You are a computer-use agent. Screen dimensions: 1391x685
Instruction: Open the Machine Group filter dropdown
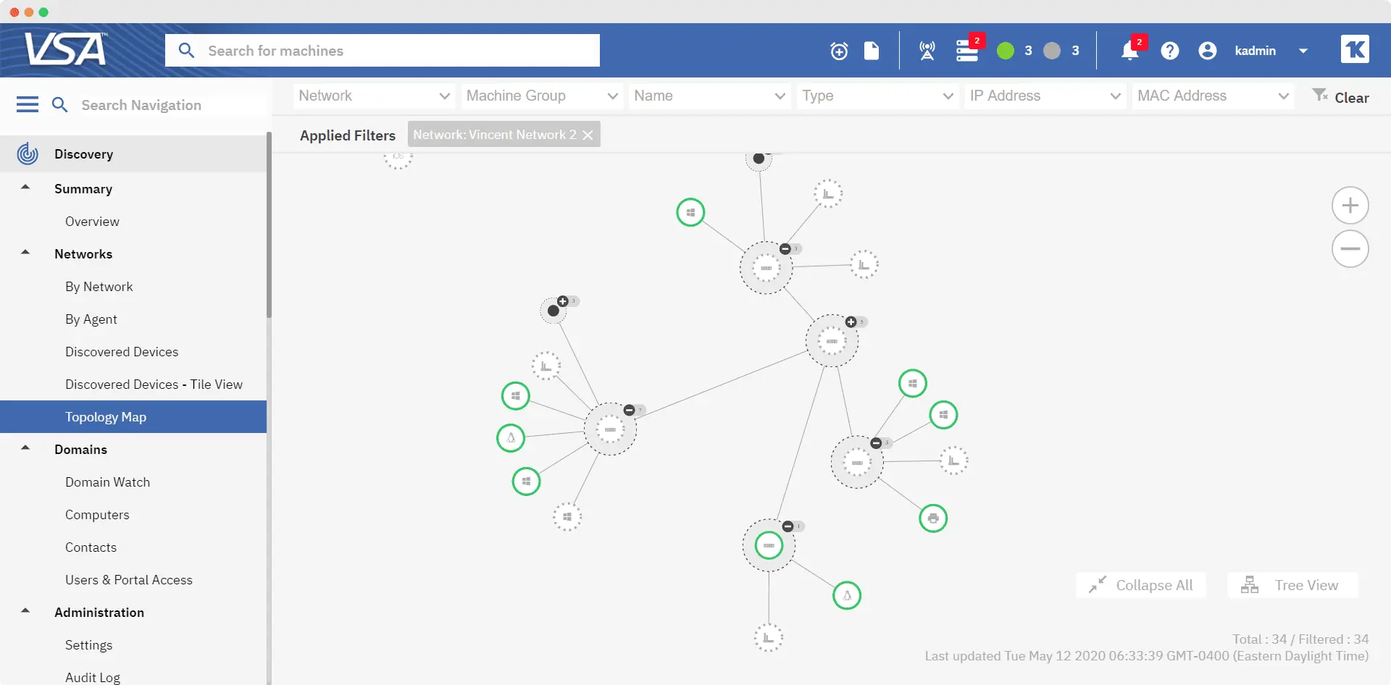(x=542, y=96)
